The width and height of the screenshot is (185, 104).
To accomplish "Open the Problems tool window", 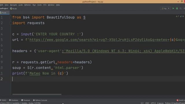I will (x=14, y=100).
